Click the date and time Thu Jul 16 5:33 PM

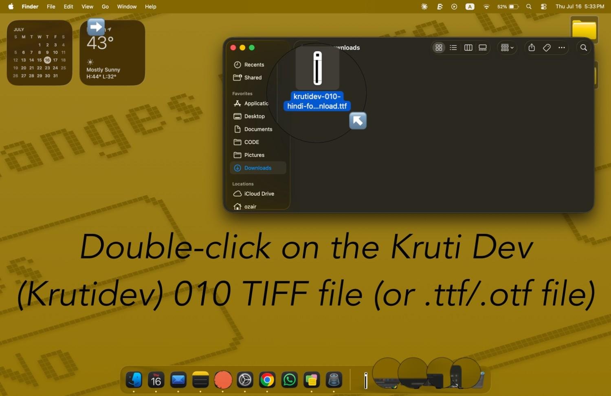(580, 7)
